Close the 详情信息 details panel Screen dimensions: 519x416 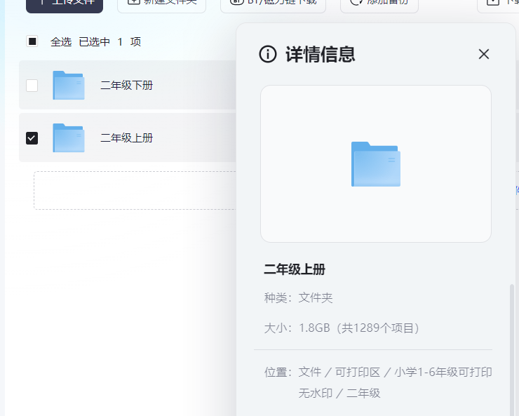483,54
